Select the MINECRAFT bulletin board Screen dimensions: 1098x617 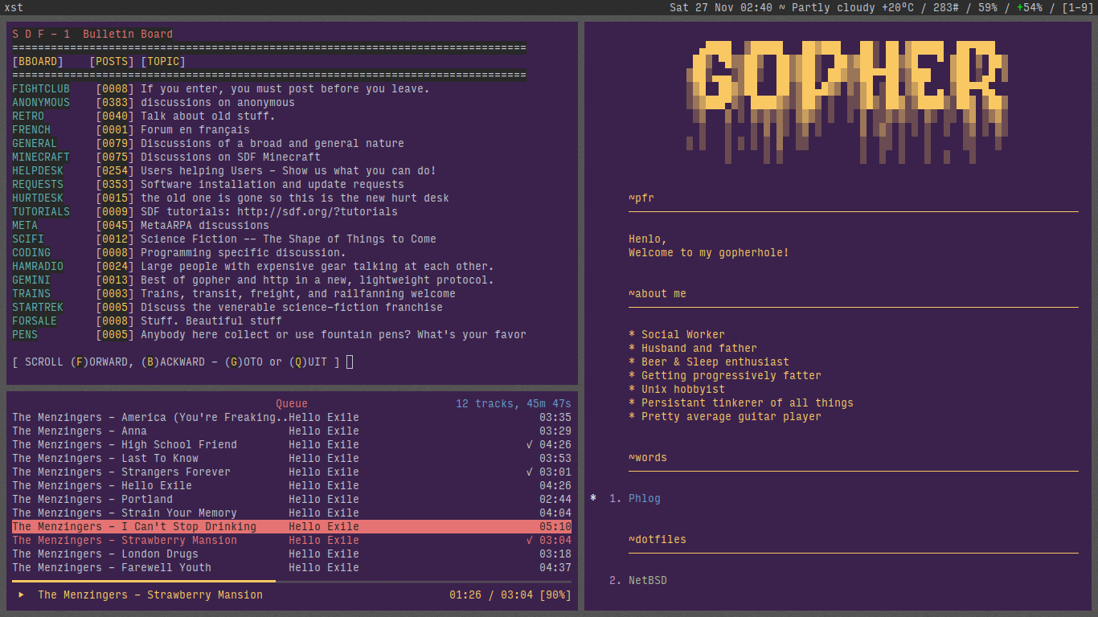tap(41, 157)
